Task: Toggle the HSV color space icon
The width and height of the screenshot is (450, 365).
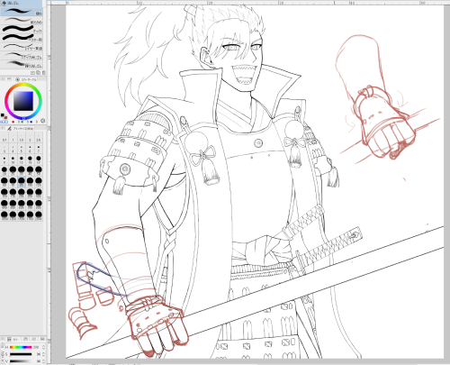Action: coord(42,121)
